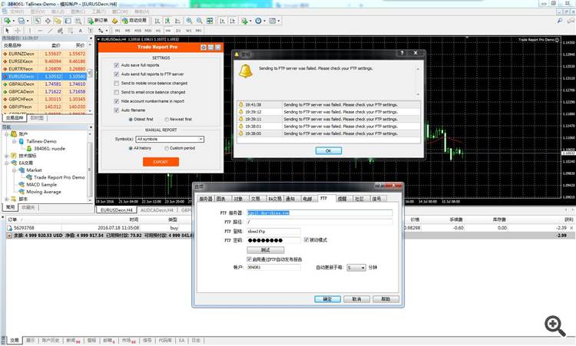Image resolution: width=576 pixels, height=346 pixels.
Task: Select the 'Custom period' radio option
Action: tap(167, 148)
